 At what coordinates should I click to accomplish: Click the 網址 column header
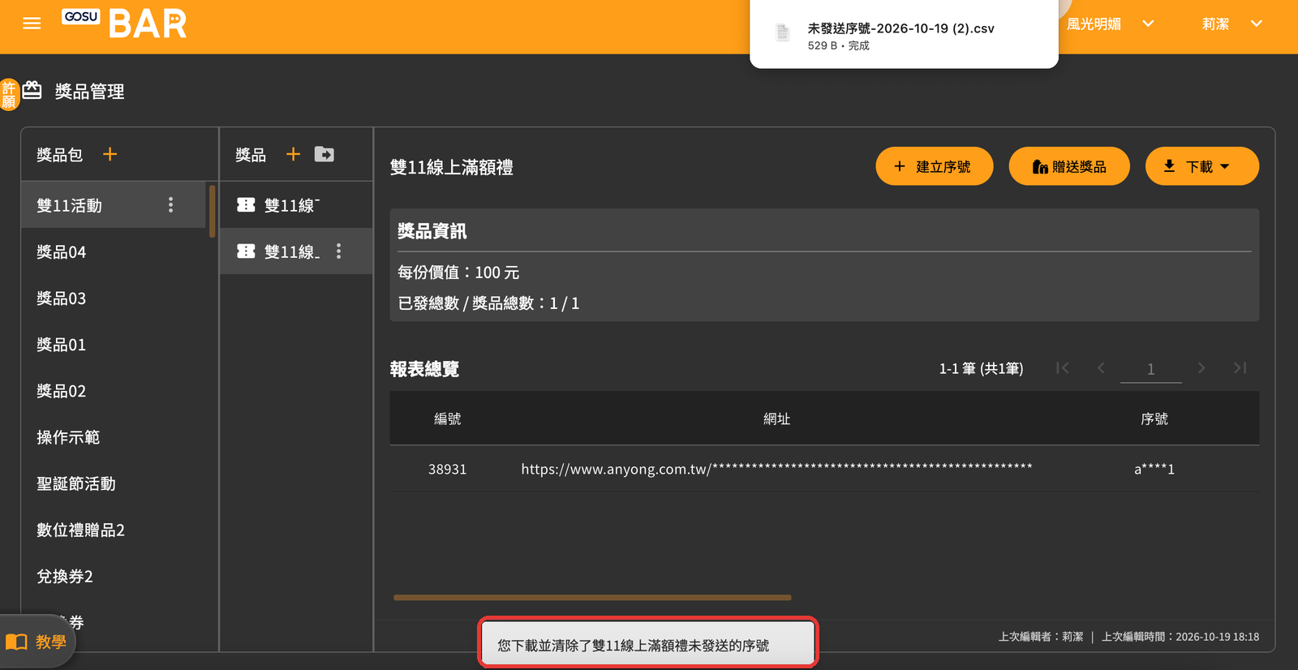(x=776, y=419)
